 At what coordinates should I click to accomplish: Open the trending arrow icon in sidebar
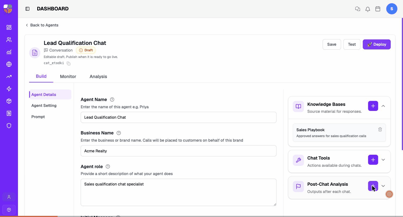click(9, 76)
